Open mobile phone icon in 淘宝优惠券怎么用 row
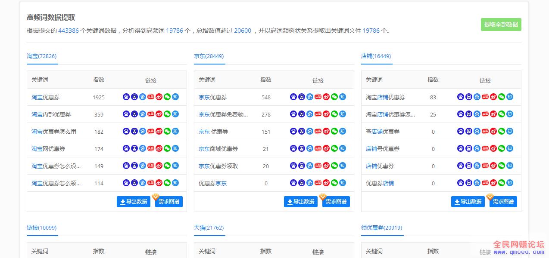 pos(134,131)
